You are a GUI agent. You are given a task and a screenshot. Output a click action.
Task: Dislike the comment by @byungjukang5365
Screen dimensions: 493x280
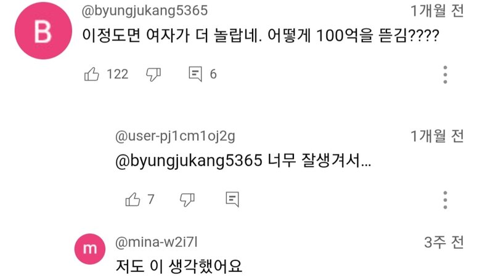pos(153,74)
